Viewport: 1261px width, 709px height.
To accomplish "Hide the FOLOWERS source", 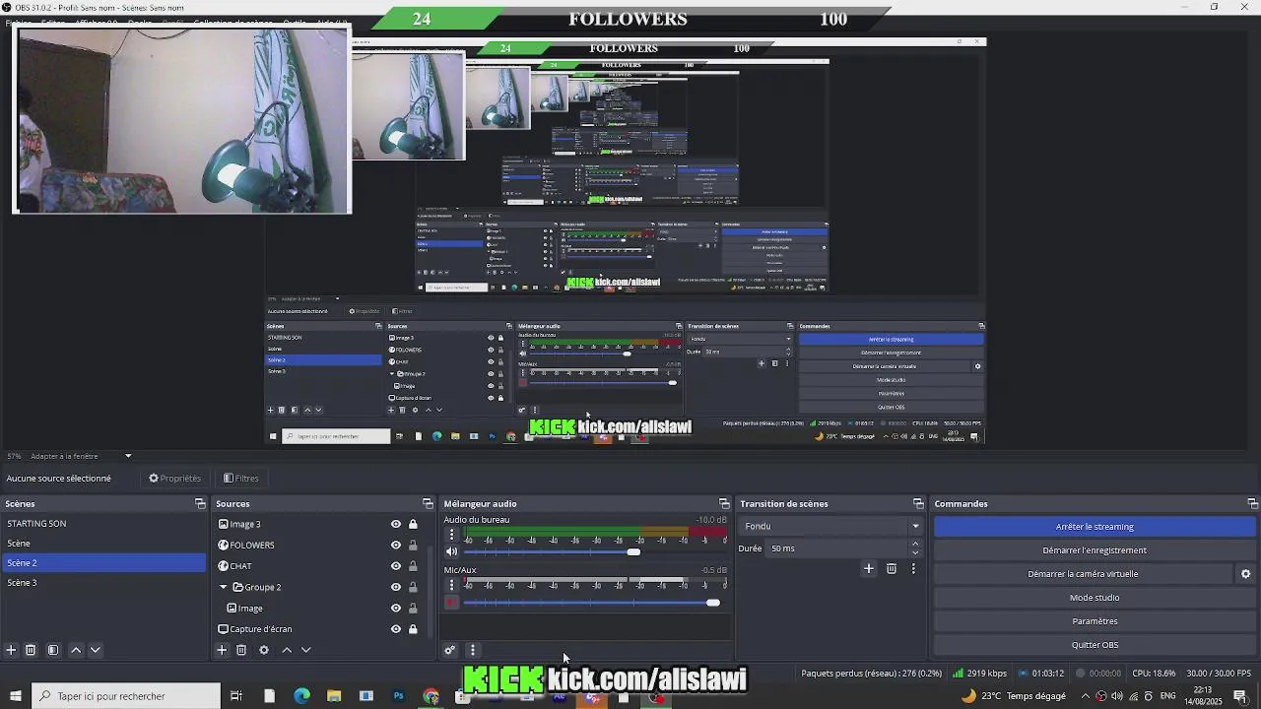I will pos(396,546).
